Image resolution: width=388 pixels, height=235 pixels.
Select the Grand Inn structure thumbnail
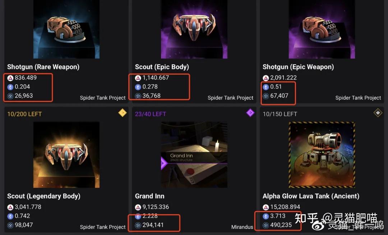click(194, 155)
